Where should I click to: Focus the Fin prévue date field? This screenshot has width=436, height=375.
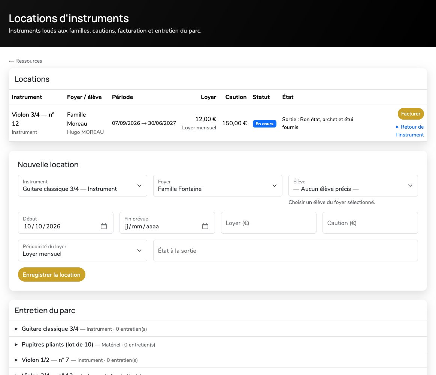[167, 223]
